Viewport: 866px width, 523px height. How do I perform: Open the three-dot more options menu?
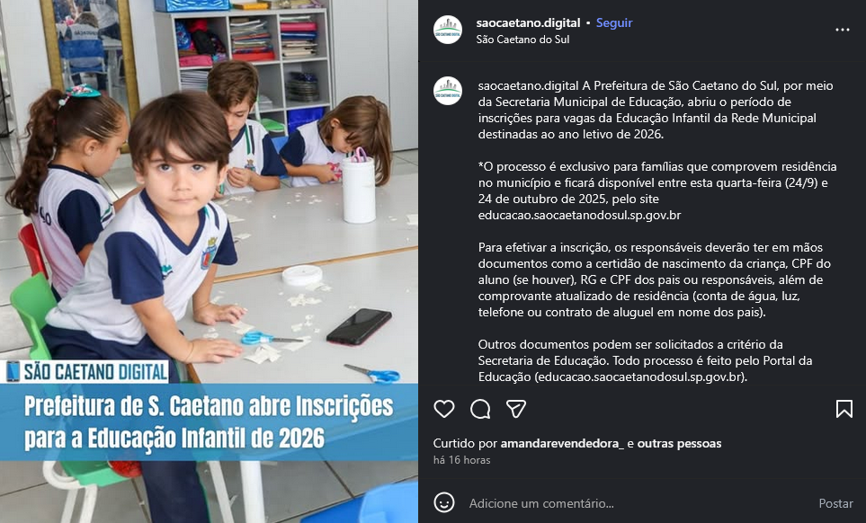click(x=843, y=30)
